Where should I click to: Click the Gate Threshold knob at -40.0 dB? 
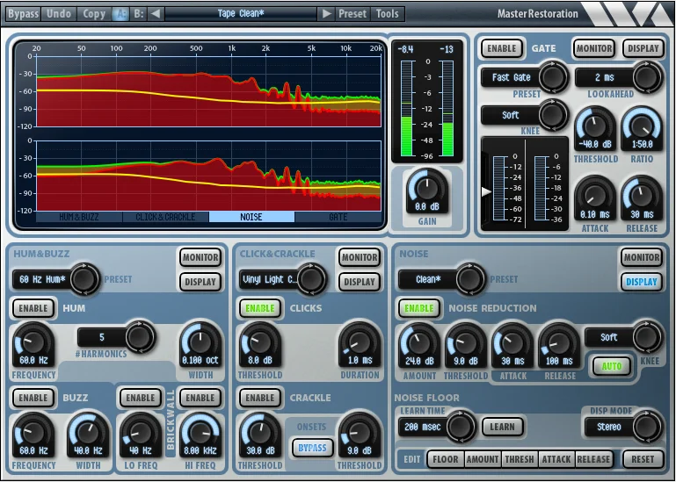595,126
